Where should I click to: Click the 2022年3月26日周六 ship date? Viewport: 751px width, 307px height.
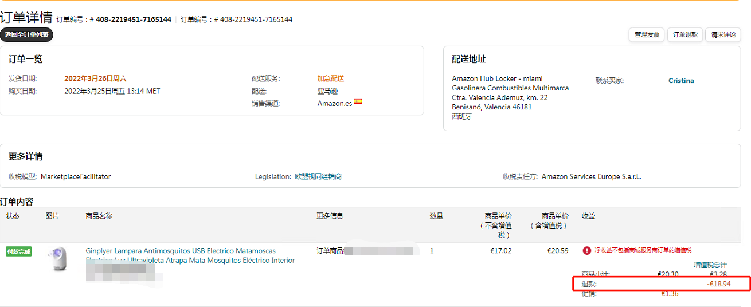tap(95, 78)
